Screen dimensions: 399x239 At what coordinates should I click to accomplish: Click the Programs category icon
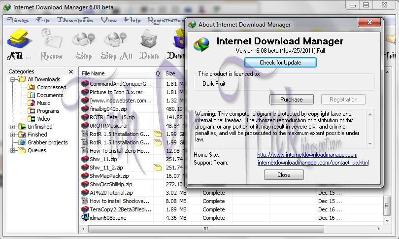tap(32, 111)
